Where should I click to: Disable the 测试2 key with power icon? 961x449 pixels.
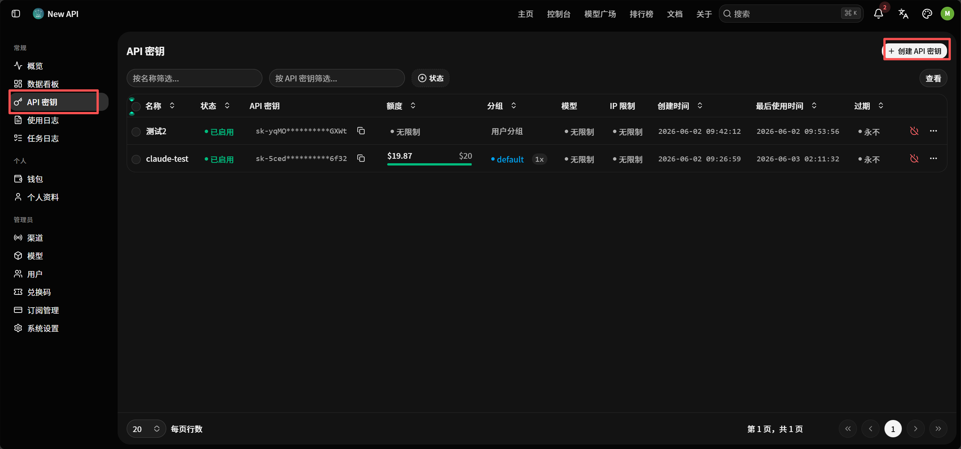pos(914,131)
